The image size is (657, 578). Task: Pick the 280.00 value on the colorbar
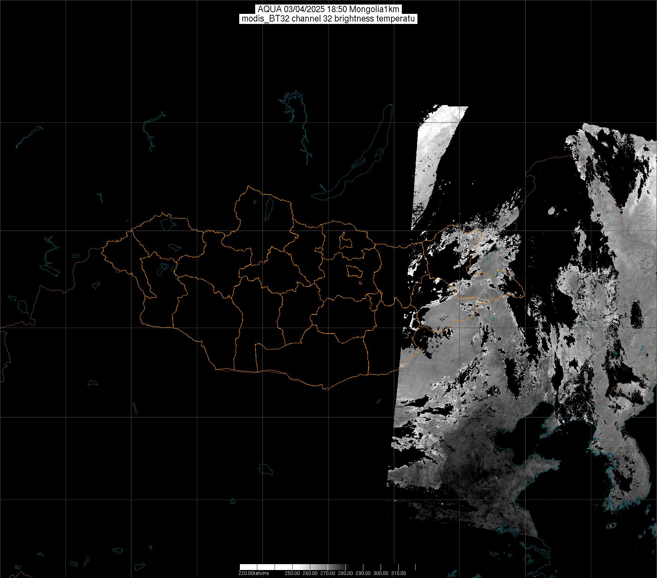pyautogui.click(x=346, y=573)
